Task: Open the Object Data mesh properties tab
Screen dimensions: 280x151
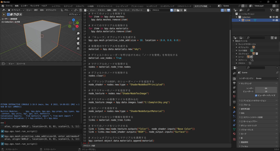Action: [x=234, y=129]
